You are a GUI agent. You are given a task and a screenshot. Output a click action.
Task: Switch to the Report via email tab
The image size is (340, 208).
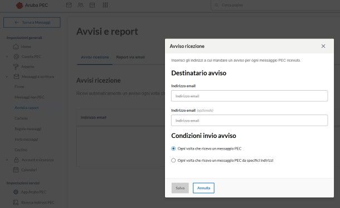130,57
